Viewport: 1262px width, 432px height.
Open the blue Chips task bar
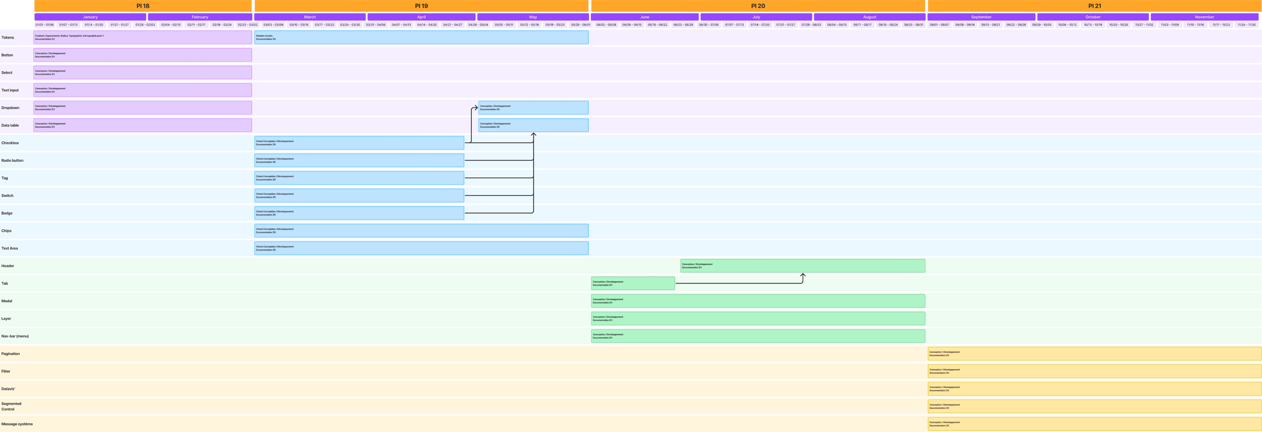pos(421,231)
